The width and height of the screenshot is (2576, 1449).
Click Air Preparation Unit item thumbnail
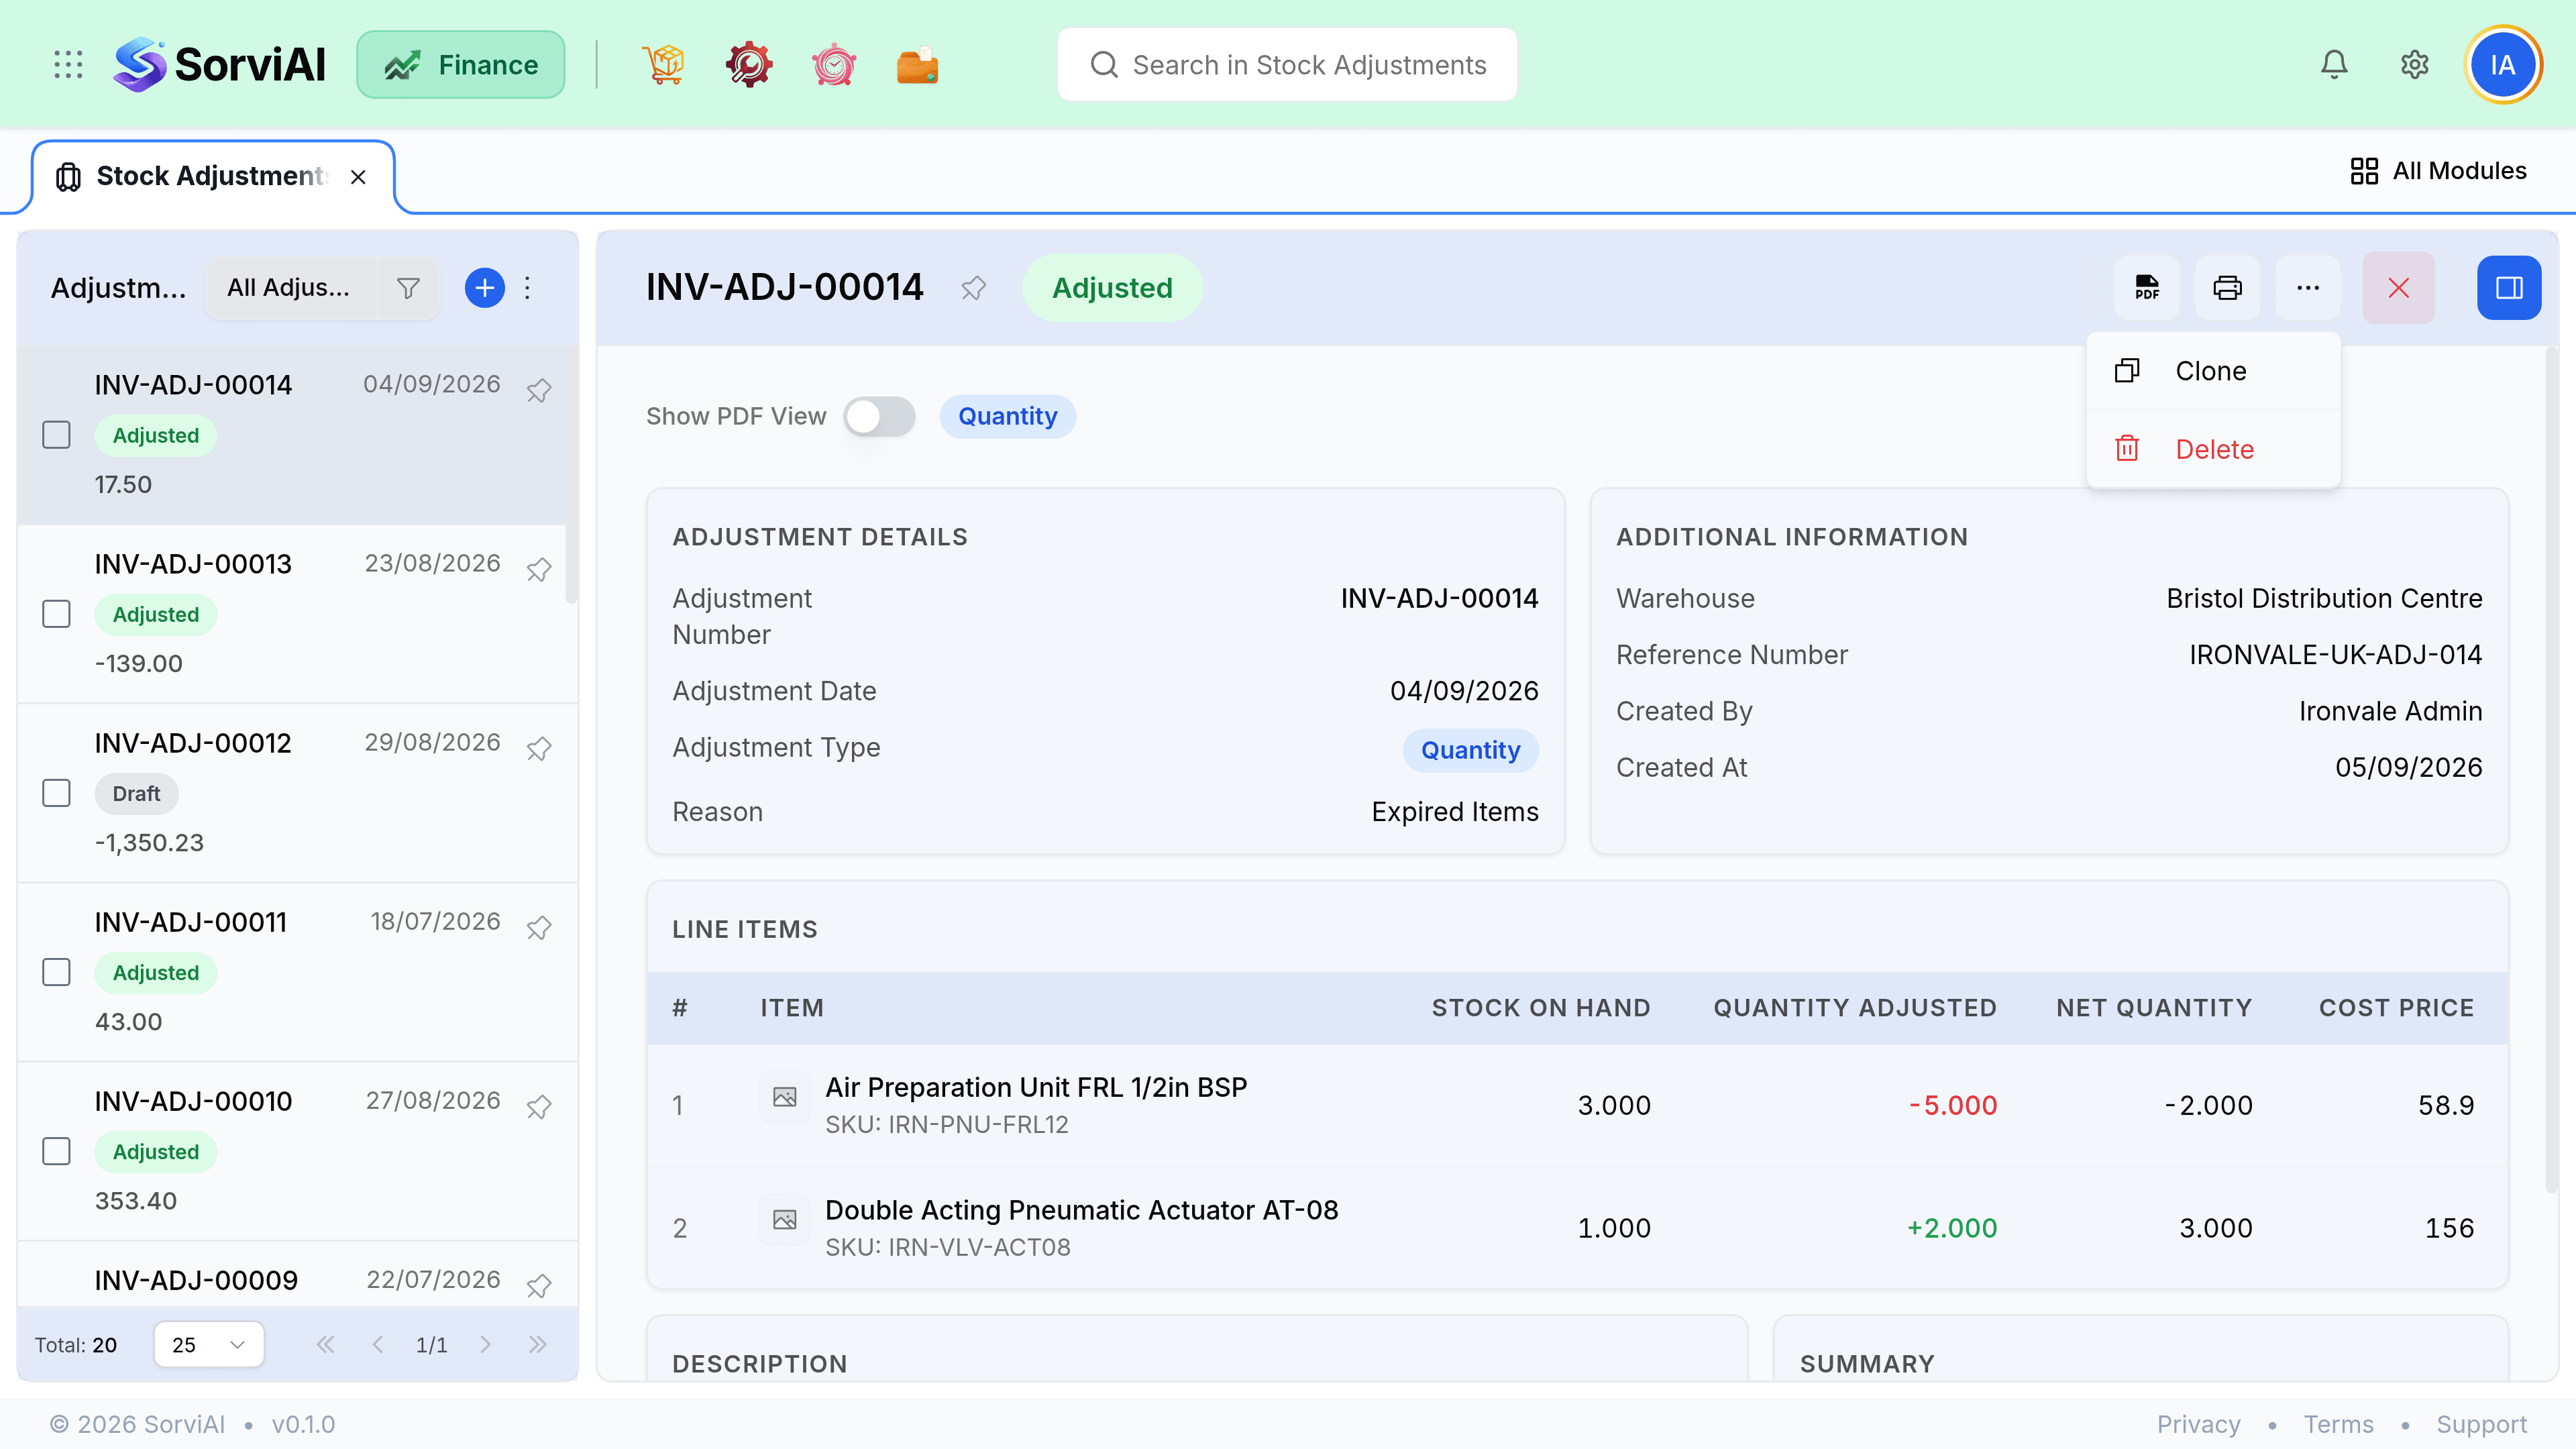785,1097
